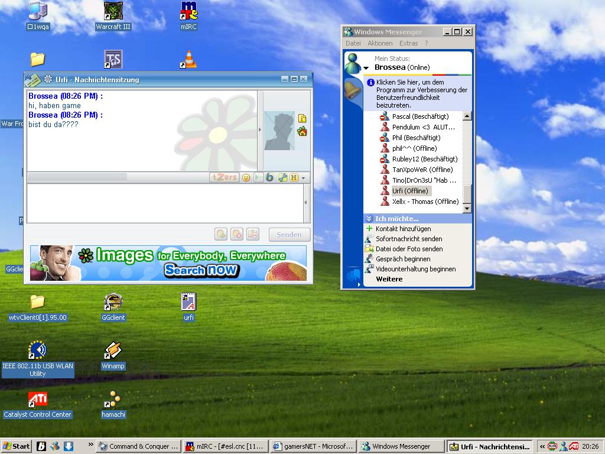Click the blue "b" icon in the chat toolbar
605x454 pixels.
pos(269,177)
